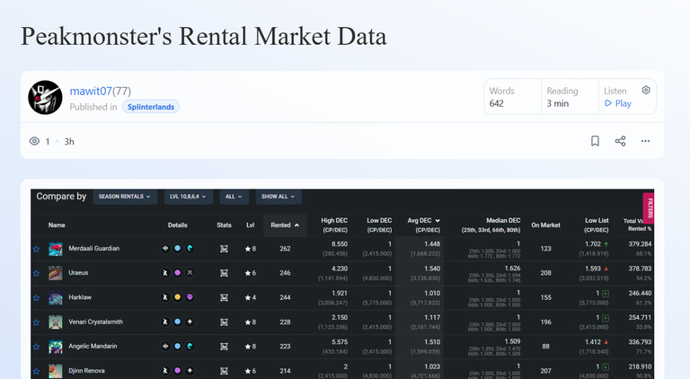Sort by Low DEC column header
Image resolution: width=690 pixels, height=379 pixels.
(x=379, y=225)
